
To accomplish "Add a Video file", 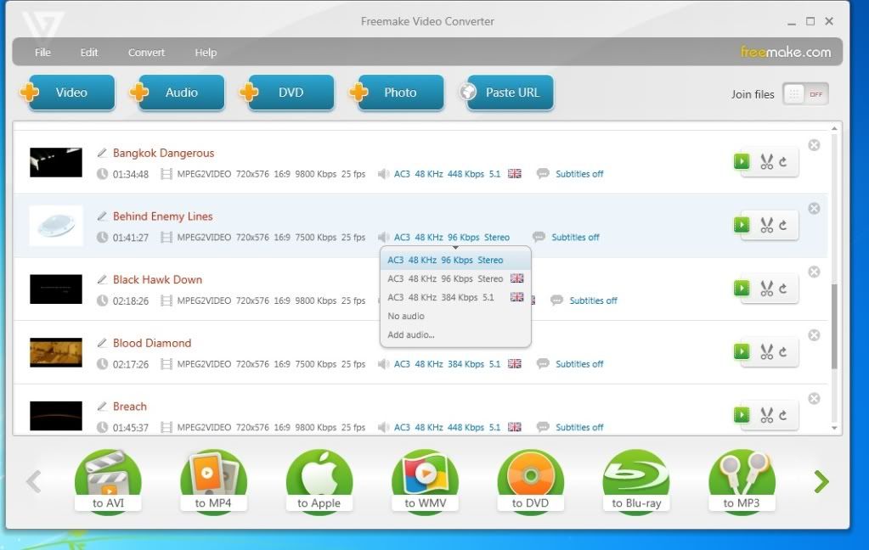I will tap(68, 93).
